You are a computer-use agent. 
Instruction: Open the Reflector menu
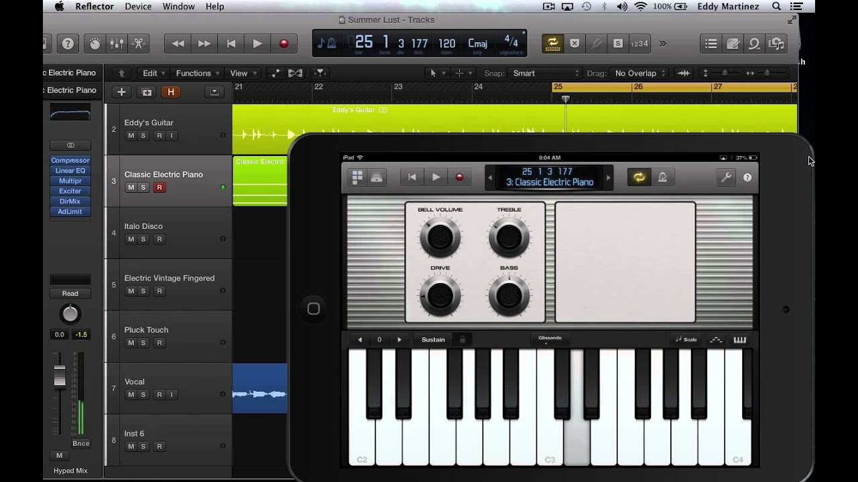[x=94, y=6]
